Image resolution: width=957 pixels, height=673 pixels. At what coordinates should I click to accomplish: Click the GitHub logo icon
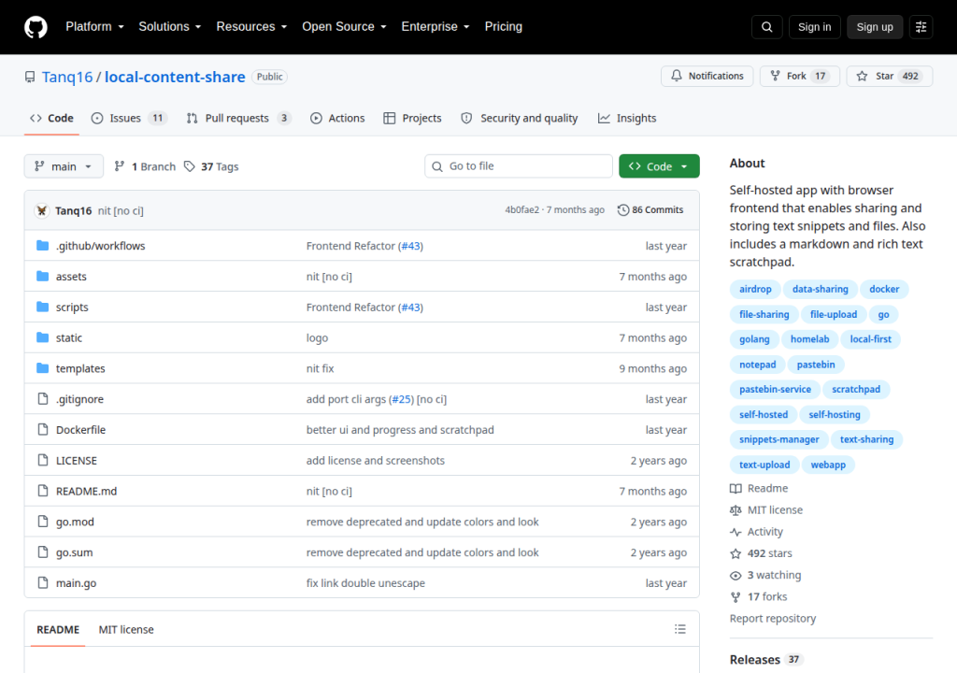(x=36, y=27)
